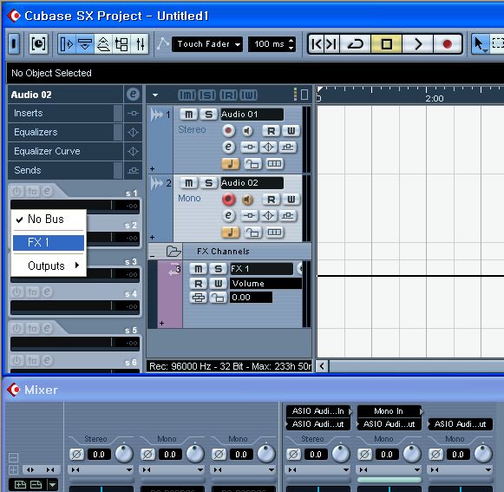Start playback with the Play button
The height and width of the screenshot is (492, 504).
(417, 43)
